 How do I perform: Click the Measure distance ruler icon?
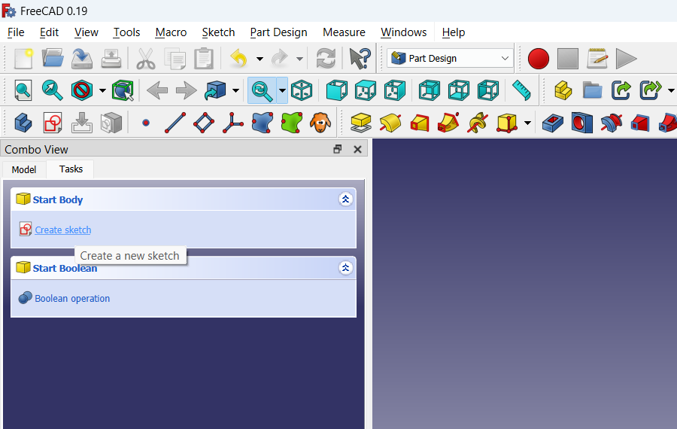click(521, 90)
